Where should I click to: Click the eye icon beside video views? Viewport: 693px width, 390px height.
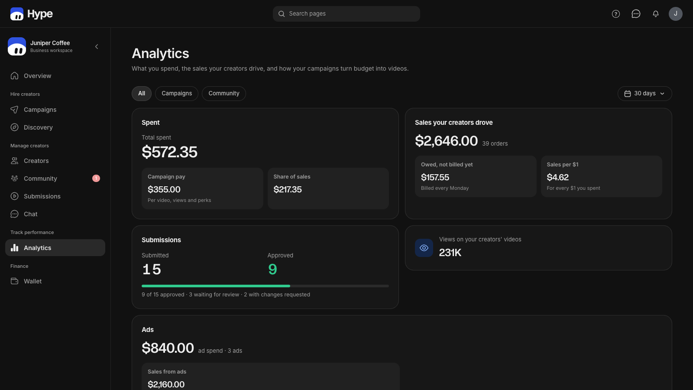pyautogui.click(x=424, y=248)
